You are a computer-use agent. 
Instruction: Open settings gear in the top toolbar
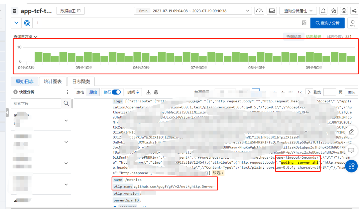pyautogui.click(x=344, y=11)
